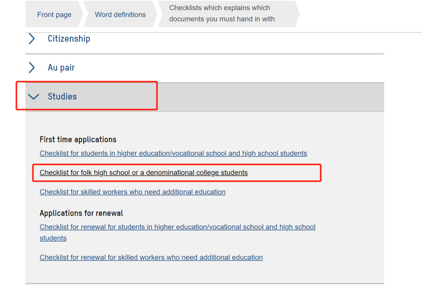Click the Citizenship accordion title
Viewport: 422px width, 291px height.
click(x=69, y=39)
